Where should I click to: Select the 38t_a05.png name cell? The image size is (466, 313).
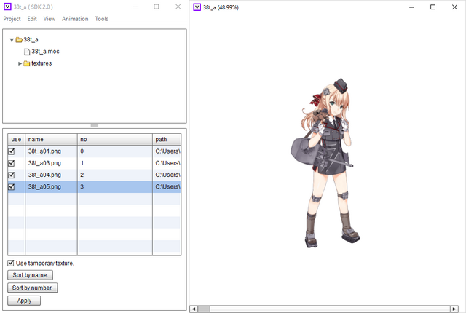point(51,187)
